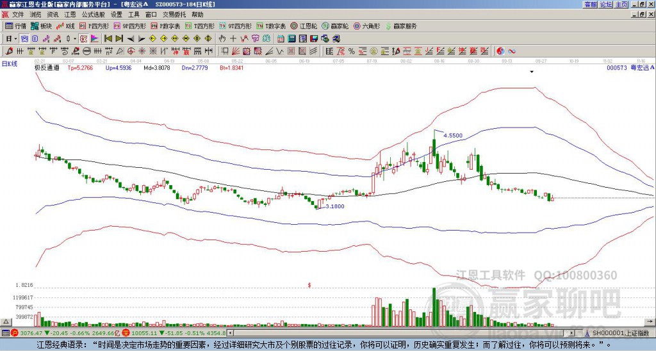Screen dimensions: 656x351
Task: Open 赢家服务 service
Action: (x=401, y=26)
